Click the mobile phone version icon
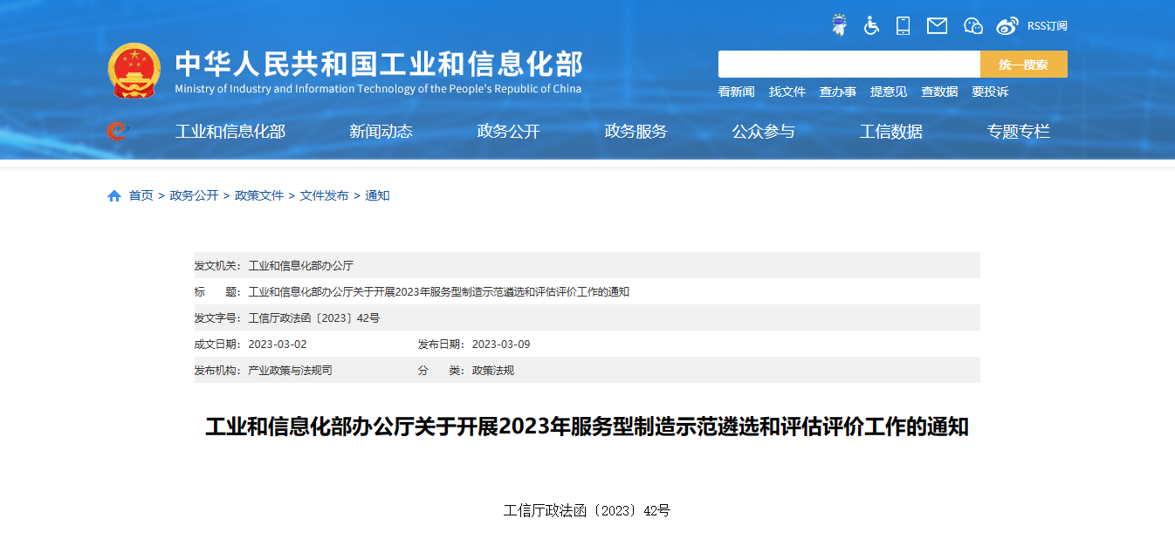The image size is (1175, 546). [x=903, y=25]
